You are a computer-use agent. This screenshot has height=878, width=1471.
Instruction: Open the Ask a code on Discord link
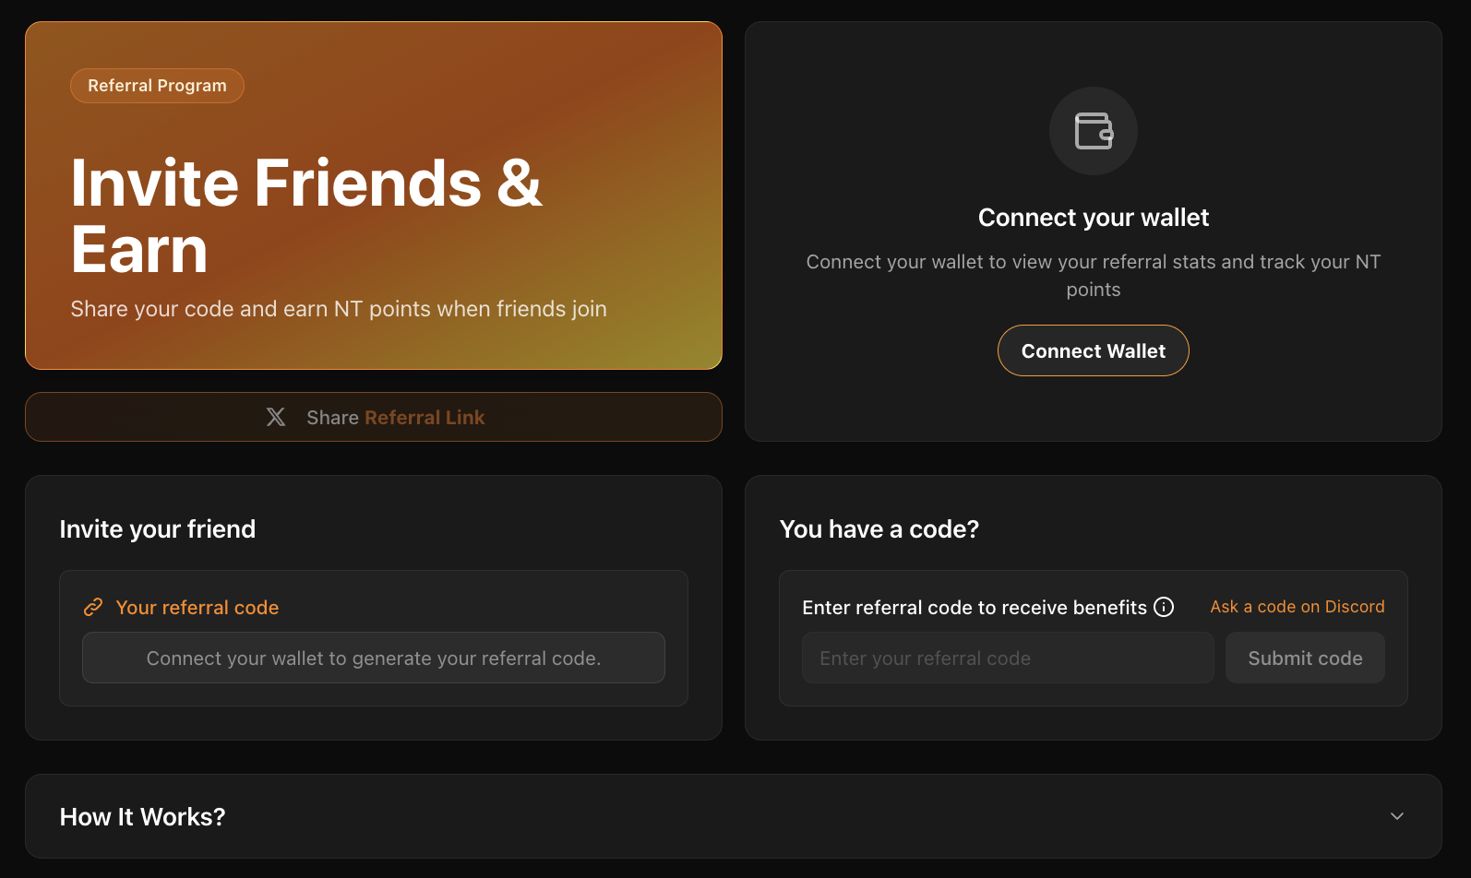coord(1297,607)
